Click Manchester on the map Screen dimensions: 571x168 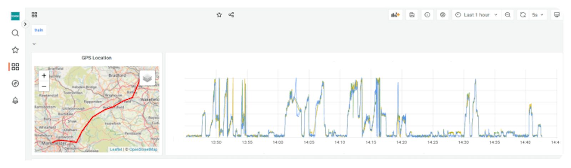pos(54,143)
